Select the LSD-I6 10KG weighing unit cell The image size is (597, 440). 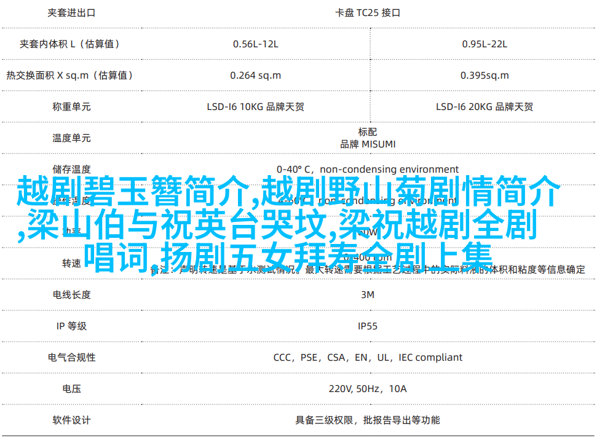click(x=255, y=106)
